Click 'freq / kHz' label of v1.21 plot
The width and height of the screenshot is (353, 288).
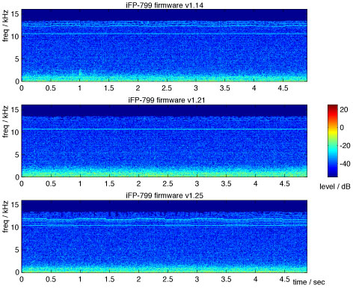pos(5,122)
